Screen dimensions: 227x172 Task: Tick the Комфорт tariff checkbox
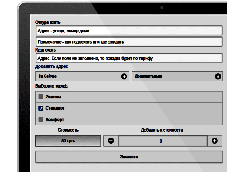(x=41, y=119)
